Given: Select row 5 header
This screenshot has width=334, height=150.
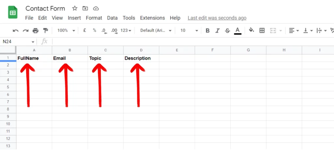Looking at the screenshot, I should pyautogui.click(x=8, y=87).
